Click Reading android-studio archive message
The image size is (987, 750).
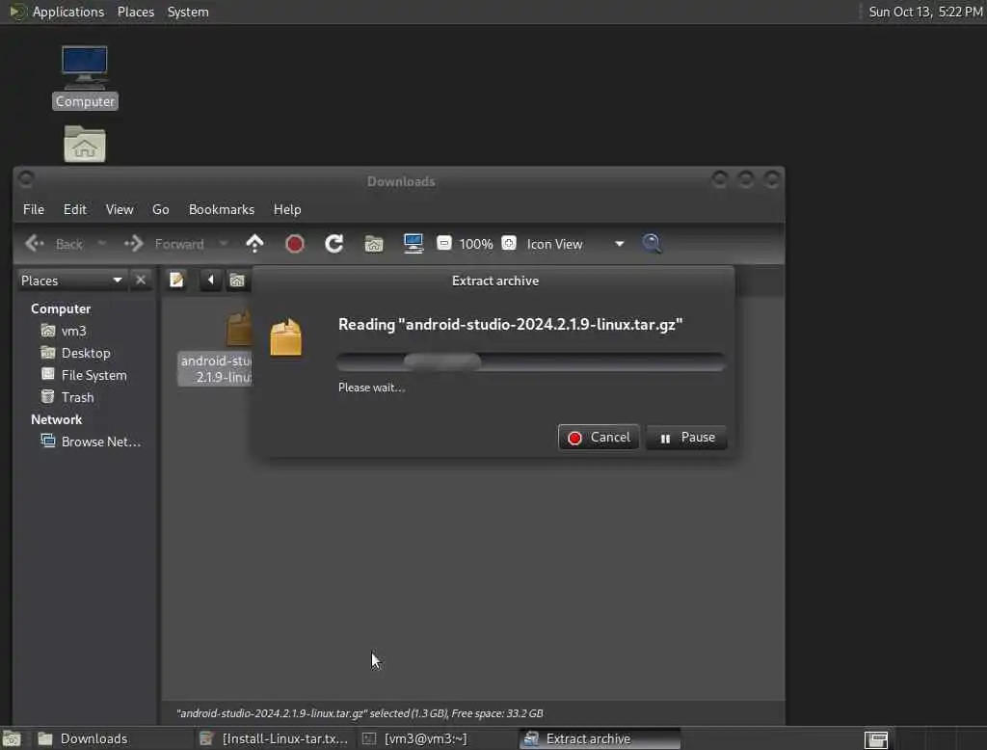[511, 324]
